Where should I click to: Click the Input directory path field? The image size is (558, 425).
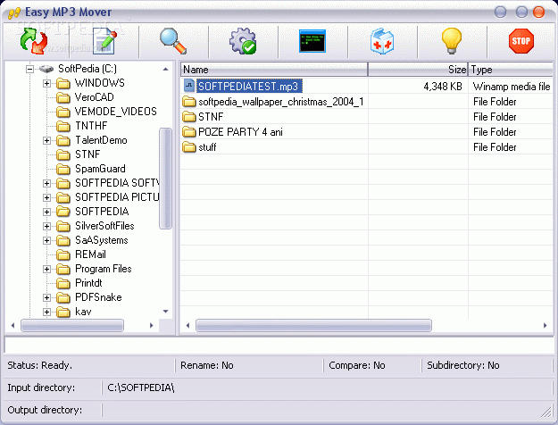(327, 387)
